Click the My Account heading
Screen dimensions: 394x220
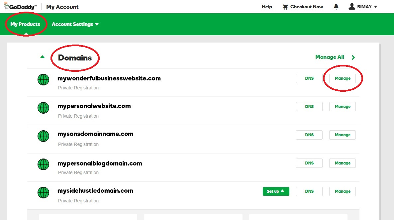(x=62, y=7)
